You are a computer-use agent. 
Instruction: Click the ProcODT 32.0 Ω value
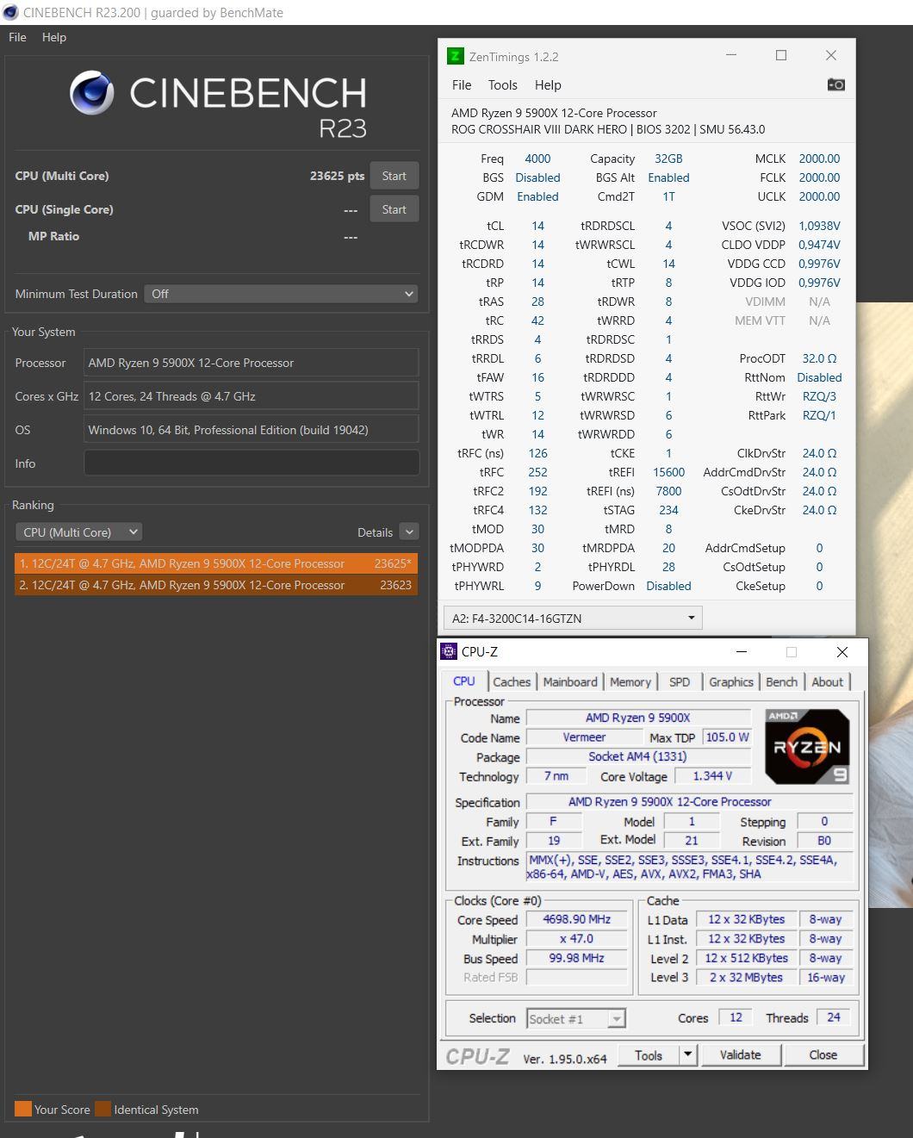point(819,358)
